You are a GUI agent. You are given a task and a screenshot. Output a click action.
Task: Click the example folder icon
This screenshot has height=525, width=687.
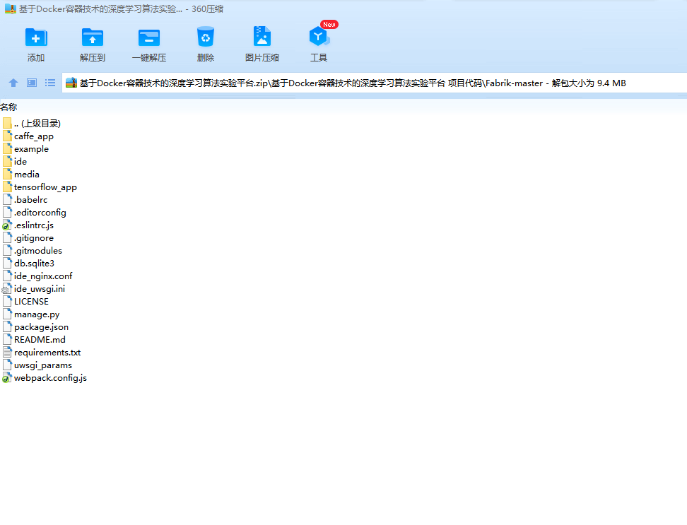click(x=7, y=148)
